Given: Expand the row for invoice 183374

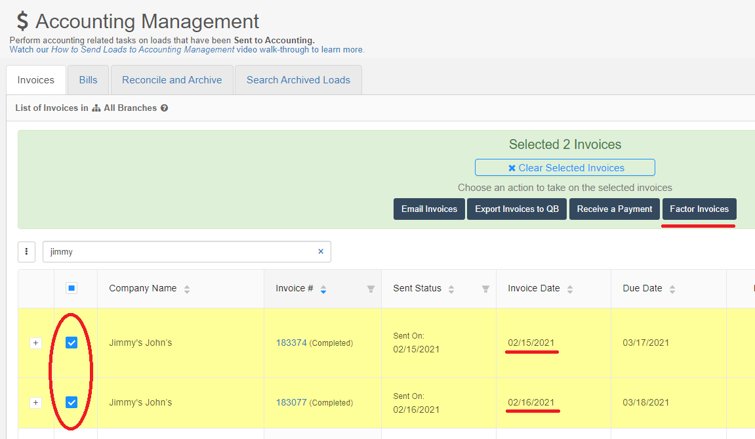Looking at the screenshot, I should point(35,343).
